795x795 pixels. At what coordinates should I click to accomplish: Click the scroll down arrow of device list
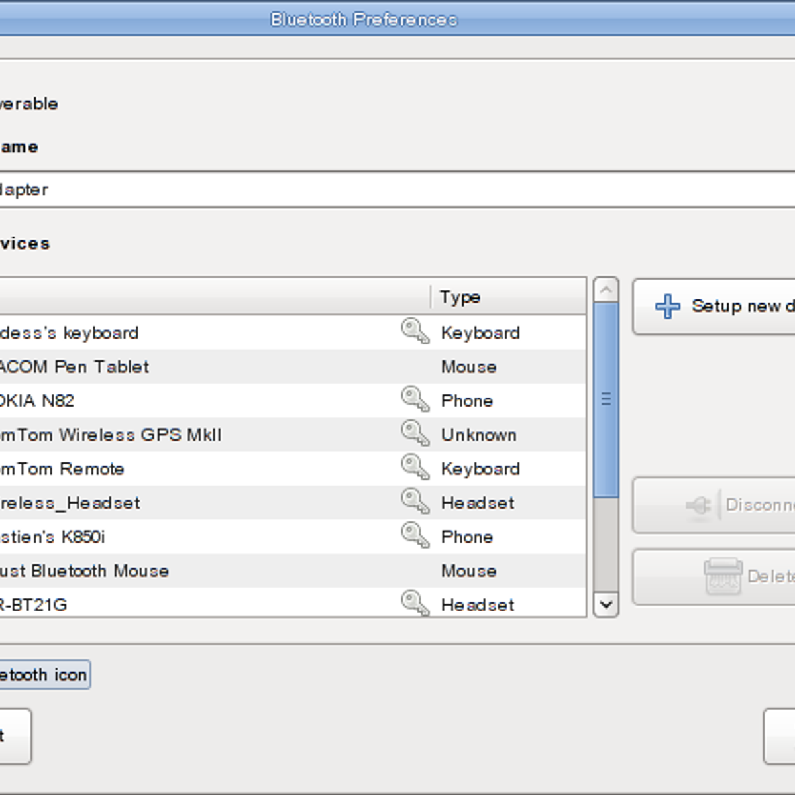[x=606, y=604]
